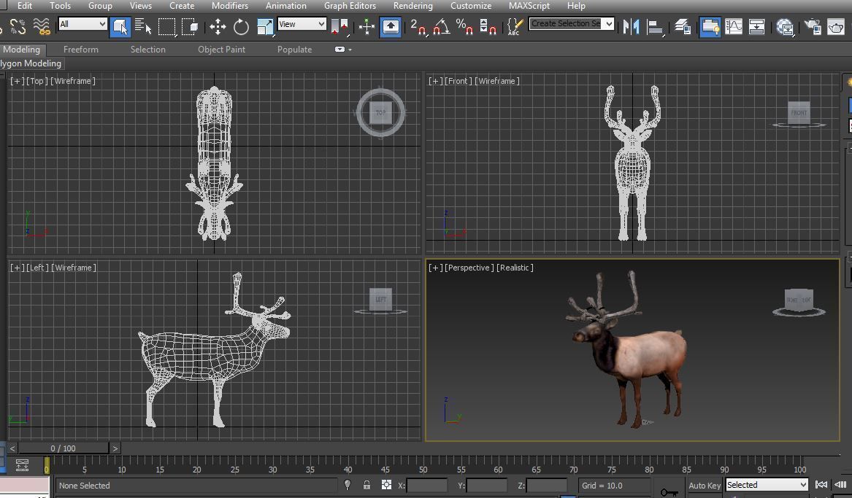This screenshot has width=852, height=498.
Task: Click the Left ViewCube face
Action: pyautogui.click(x=380, y=299)
